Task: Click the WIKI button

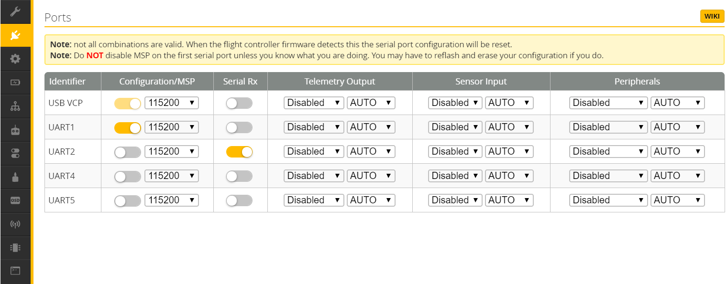Action: coord(712,16)
